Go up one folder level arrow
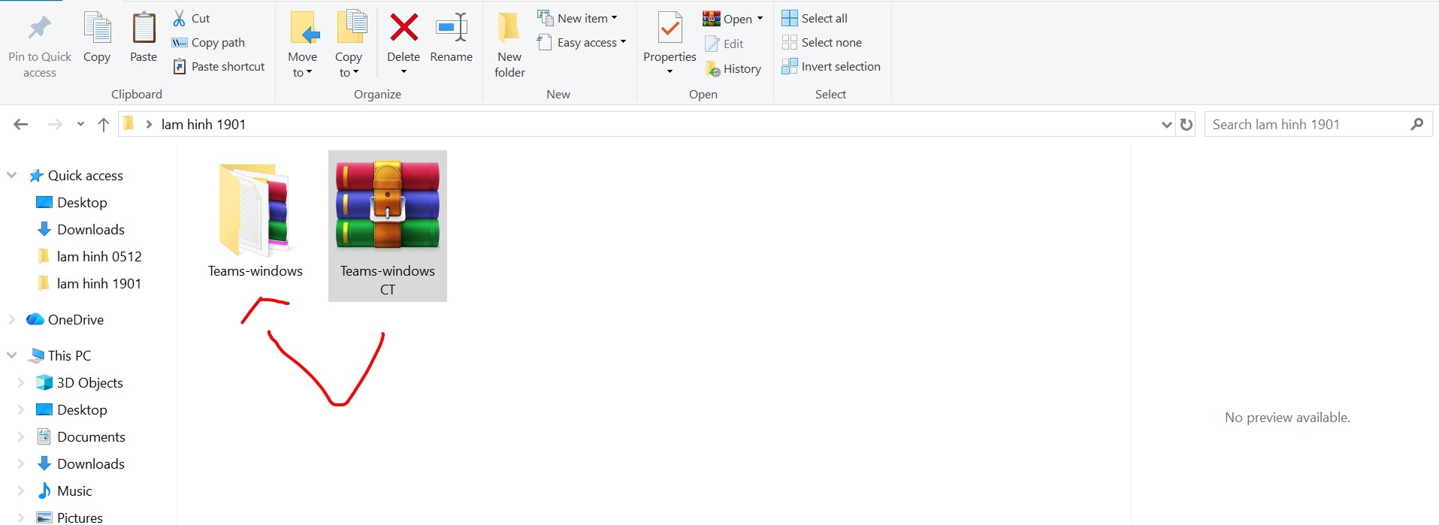This screenshot has width=1439, height=525. point(104,125)
